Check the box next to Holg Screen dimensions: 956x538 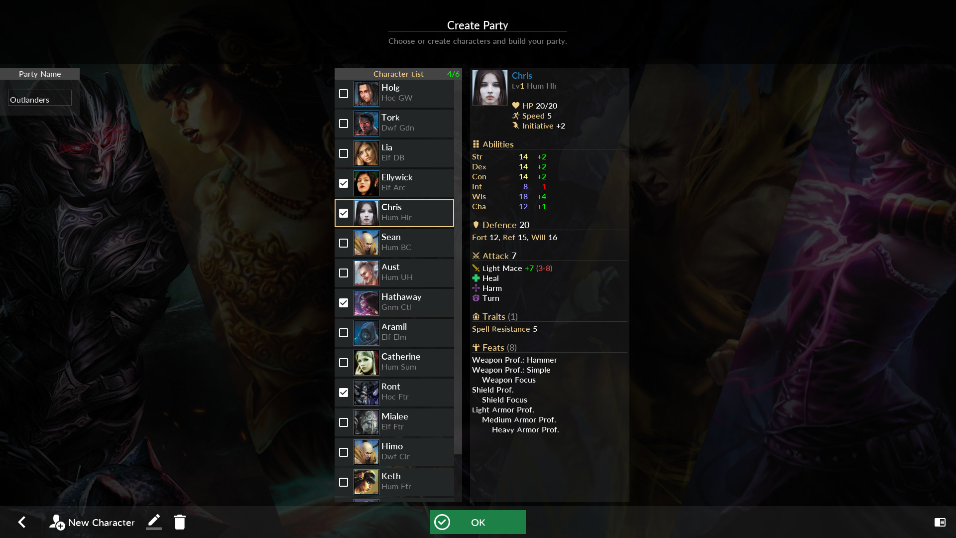tap(344, 94)
